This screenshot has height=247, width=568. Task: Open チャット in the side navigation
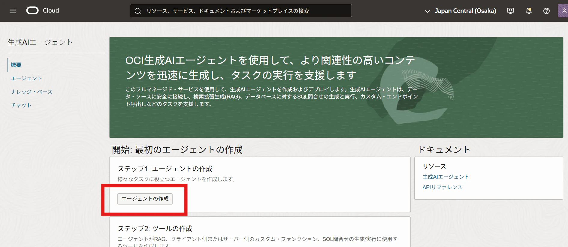tap(21, 105)
